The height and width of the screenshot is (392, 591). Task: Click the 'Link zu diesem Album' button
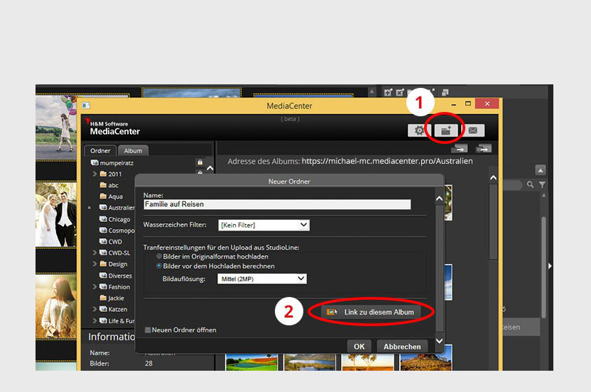tap(369, 312)
